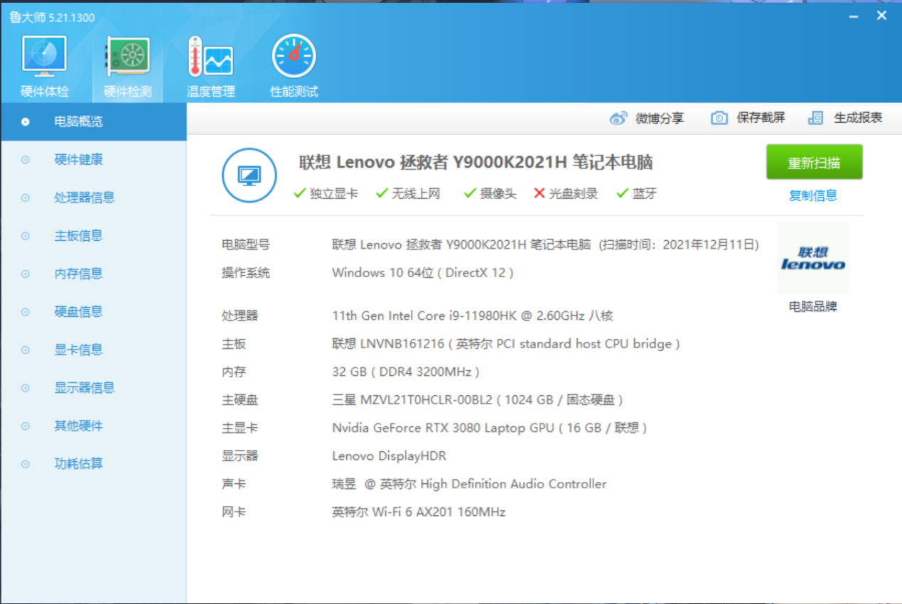Click the 保存截屏 text
This screenshot has height=604, width=902.
(x=761, y=118)
